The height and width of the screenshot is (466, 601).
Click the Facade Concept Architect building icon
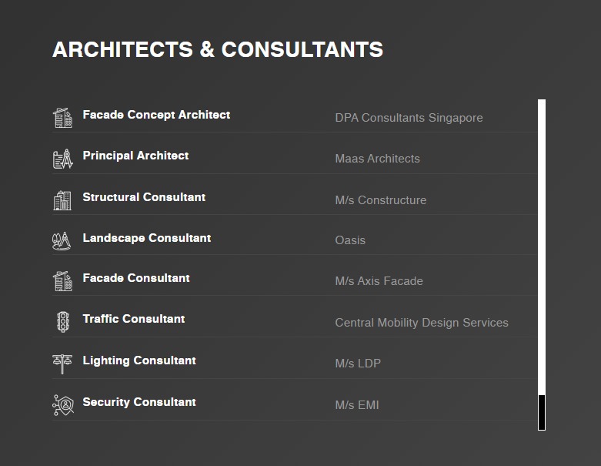click(62, 118)
